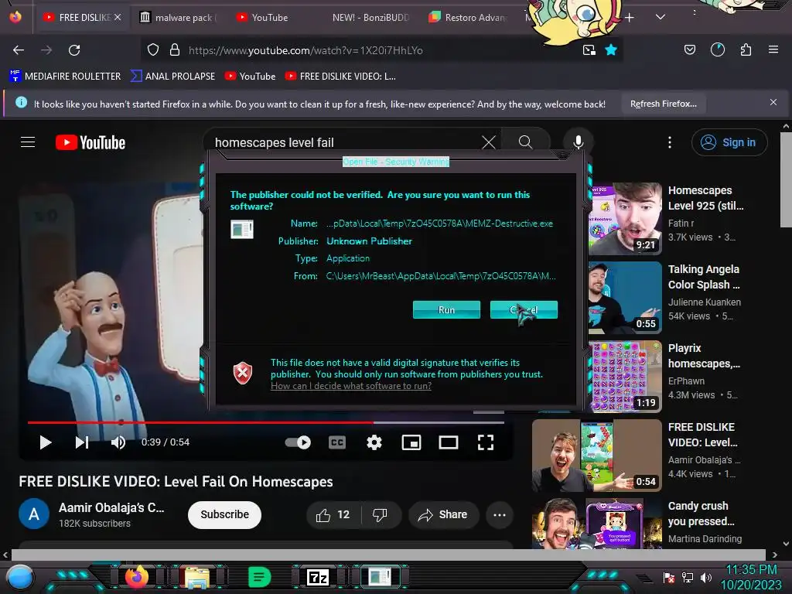The height and width of the screenshot is (594, 792).
Task: Skip to next video
Action: click(x=82, y=442)
